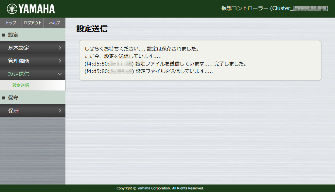Screen dimensions: 335x192
Task: Expand the 管理機能 menu
Action: coord(33,61)
